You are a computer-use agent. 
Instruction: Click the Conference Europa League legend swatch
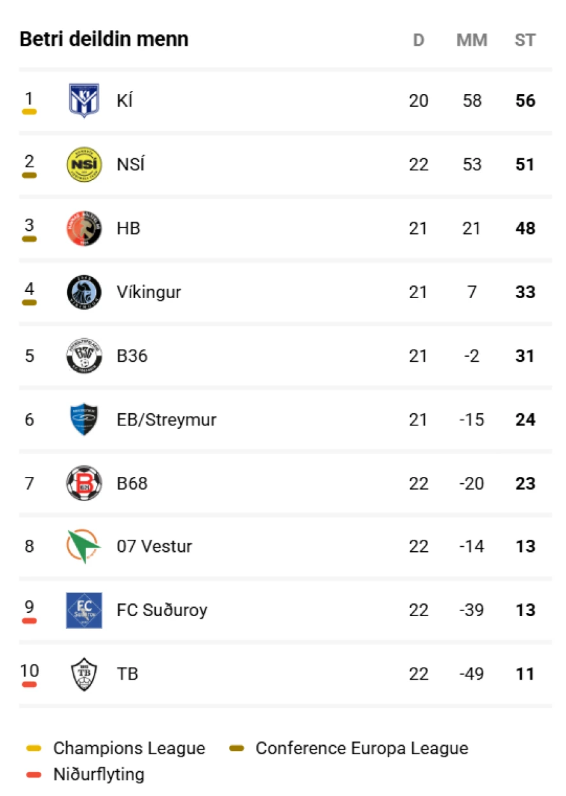pyautogui.click(x=237, y=748)
